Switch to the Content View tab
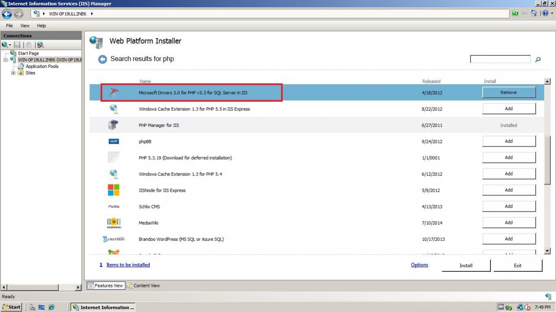The height and width of the screenshot is (312, 556). [x=143, y=286]
